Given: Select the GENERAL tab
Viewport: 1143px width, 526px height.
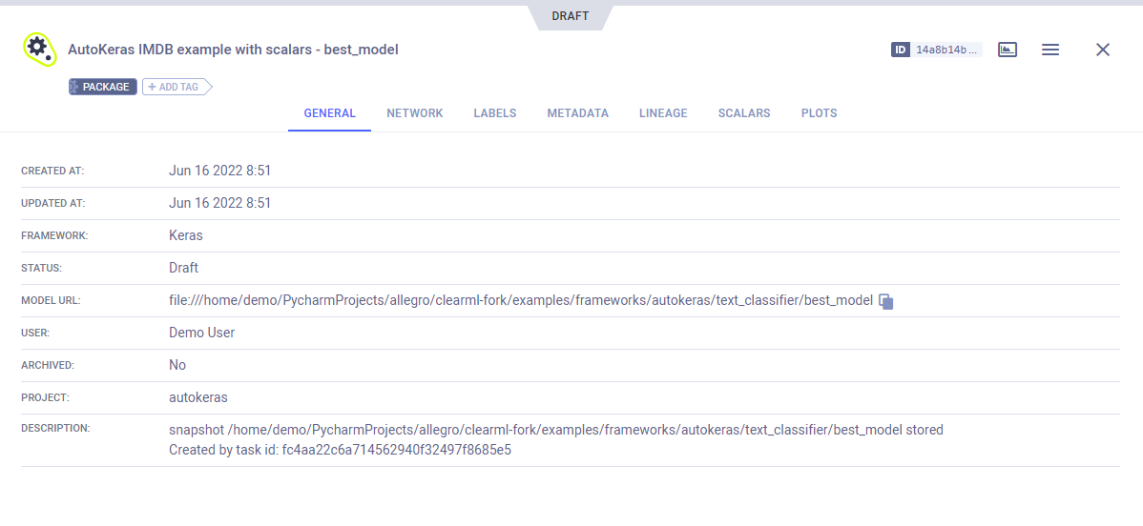Looking at the screenshot, I should [329, 113].
